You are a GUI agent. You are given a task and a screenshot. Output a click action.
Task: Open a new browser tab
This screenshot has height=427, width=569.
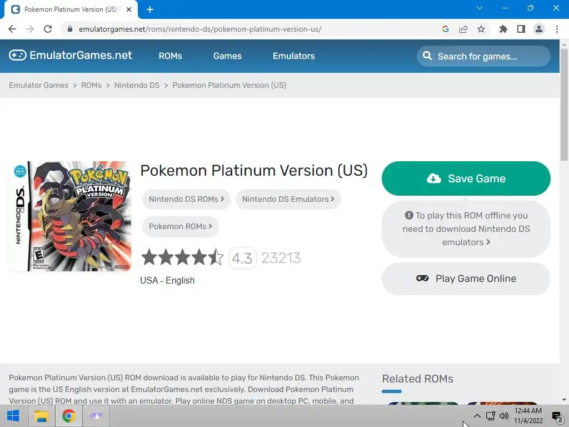point(150,9)
